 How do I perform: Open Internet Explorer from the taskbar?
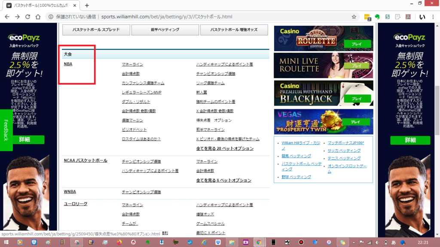tap(204, 242)
